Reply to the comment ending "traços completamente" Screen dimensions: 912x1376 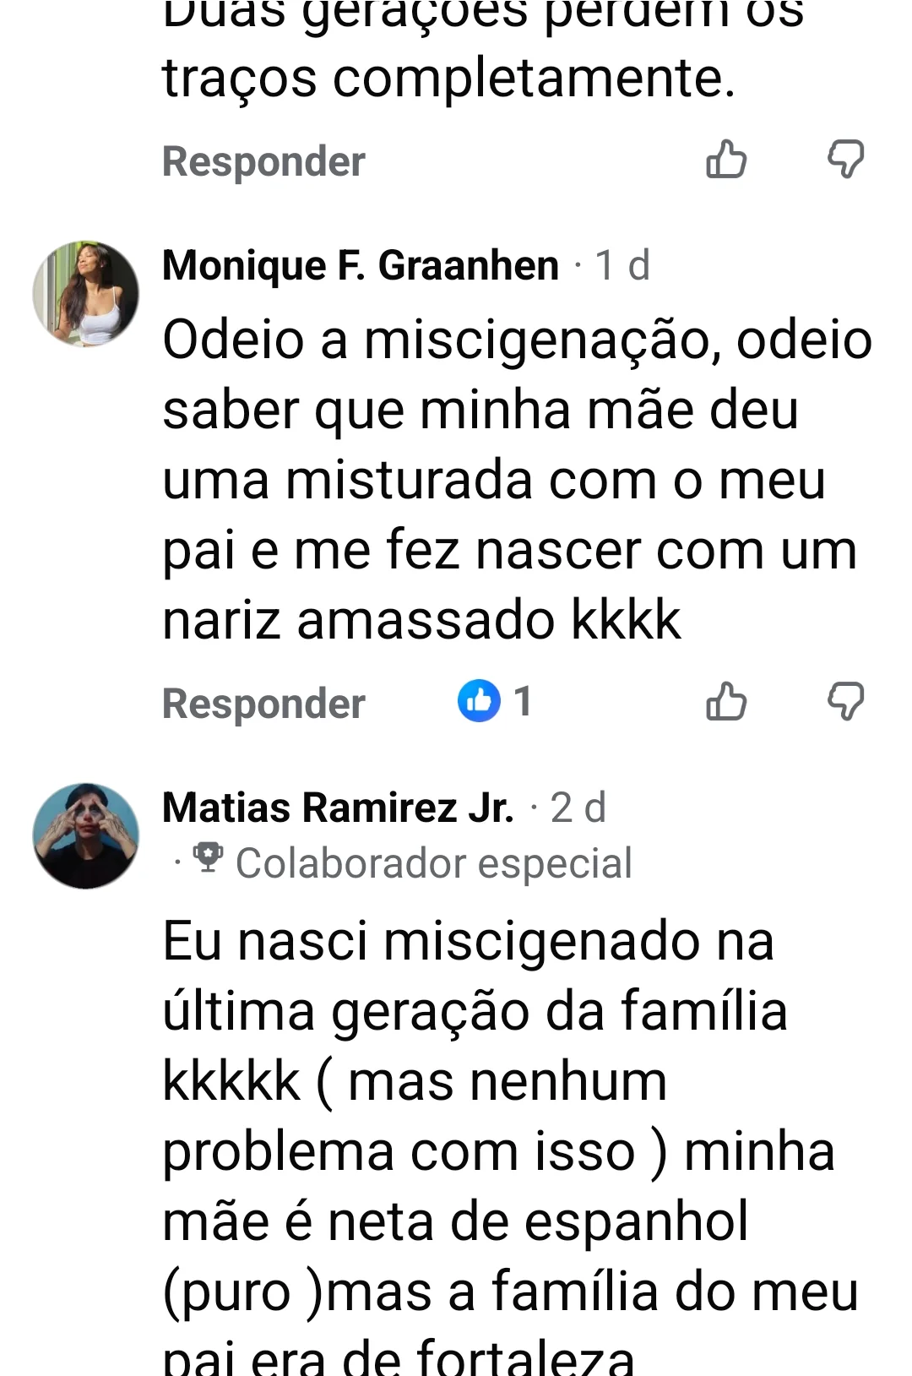[263, 161]
